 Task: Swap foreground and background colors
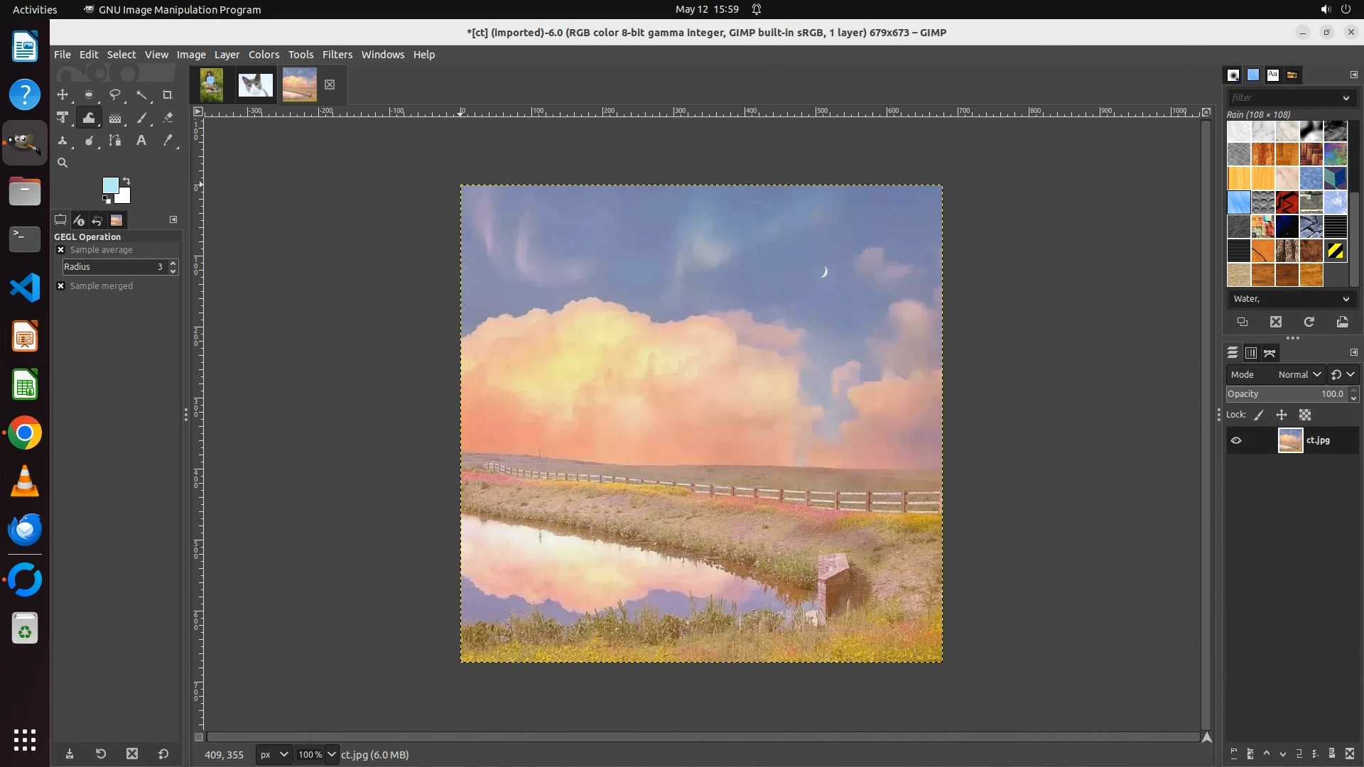[126, 181]
